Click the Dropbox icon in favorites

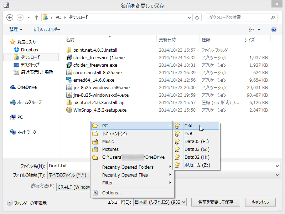tap(16, 50)
